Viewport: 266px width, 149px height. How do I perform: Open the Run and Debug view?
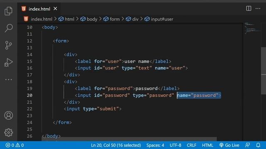coord(8,62)
